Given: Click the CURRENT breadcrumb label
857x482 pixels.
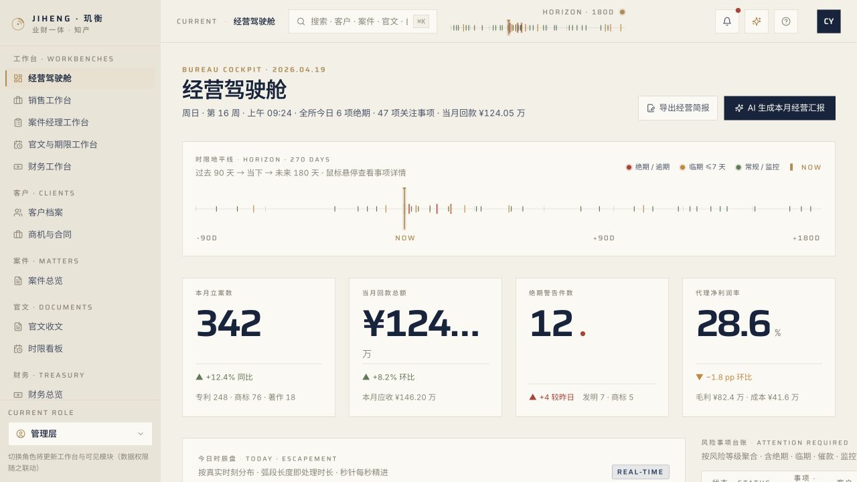Looking at the screenshot, I should [197, 21].
